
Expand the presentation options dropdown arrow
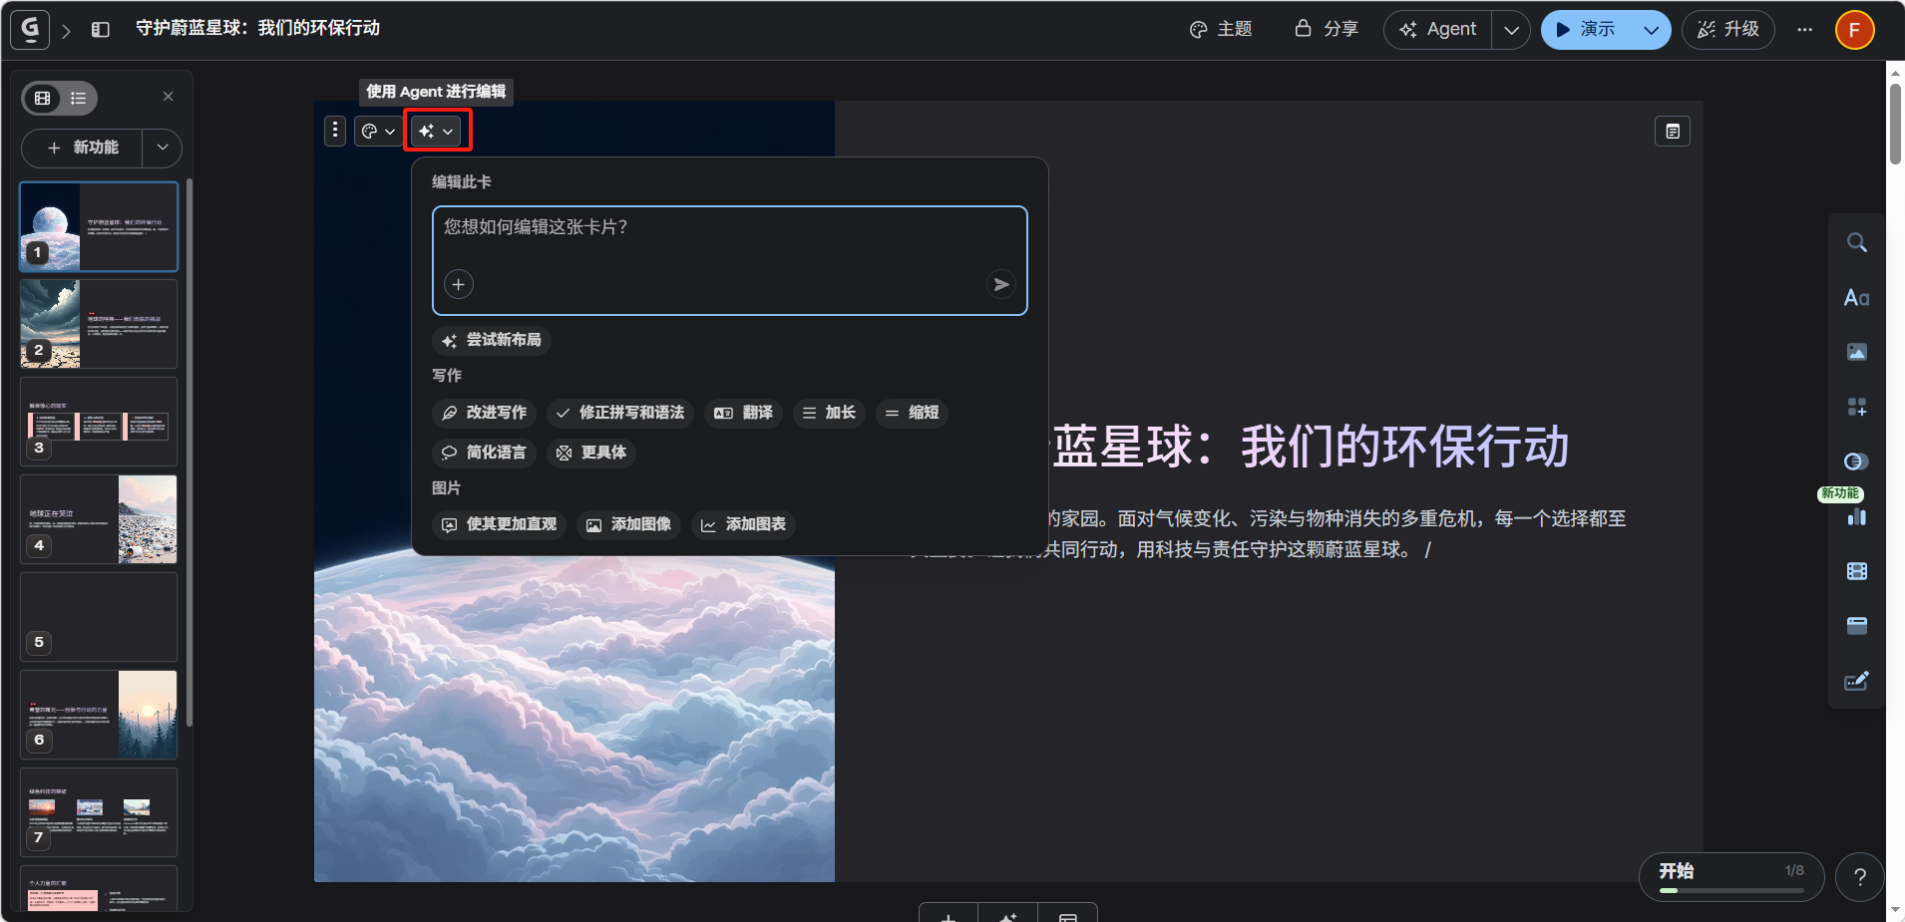(1651, 30)
